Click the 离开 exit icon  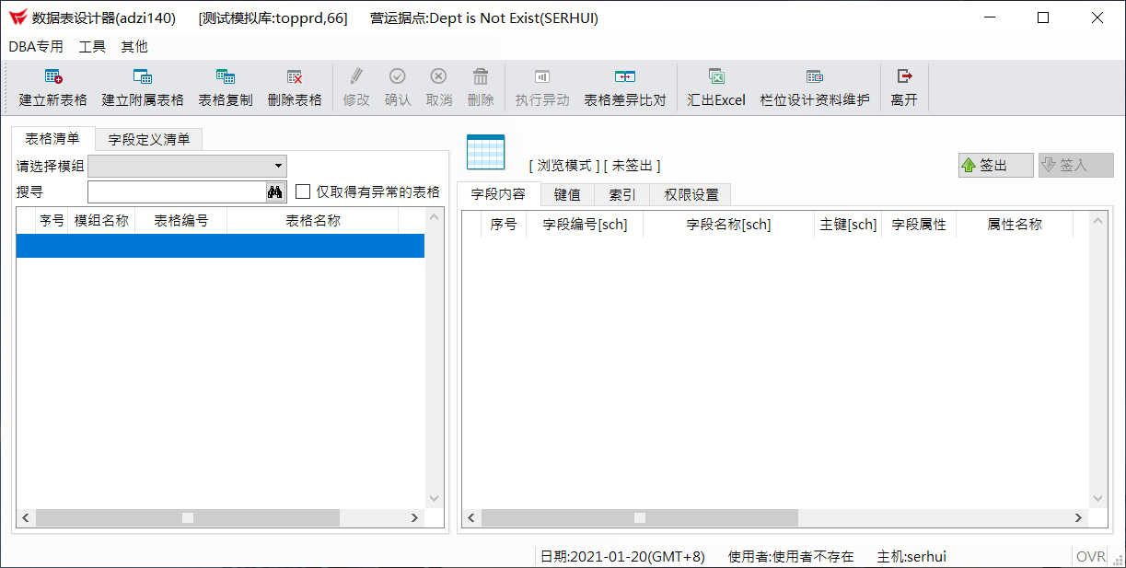[904, 76]
